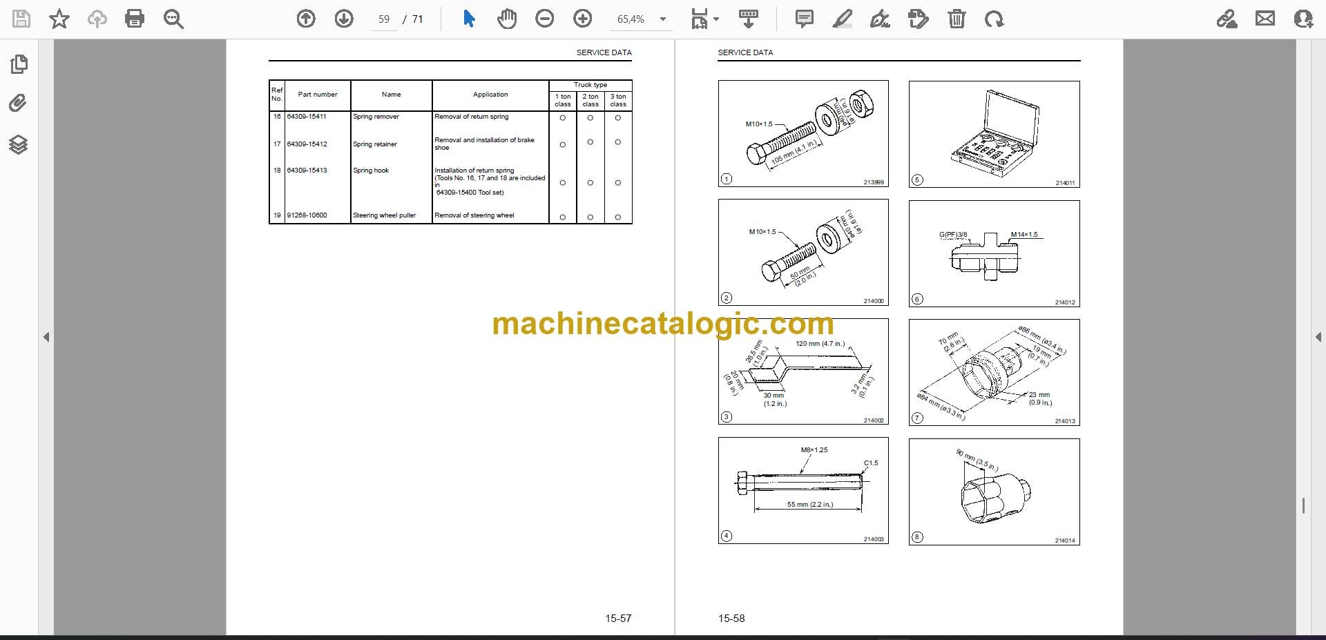Open the page thumbnails panel icon
Viewport: 1326px width, 640px height.
click(x=19, y=64)
